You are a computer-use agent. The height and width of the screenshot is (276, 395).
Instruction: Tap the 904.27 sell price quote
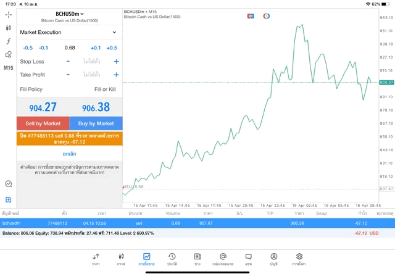[43, 107]
